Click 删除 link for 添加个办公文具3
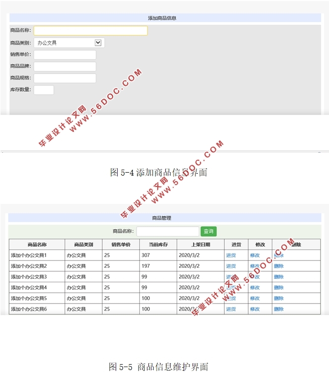 pyautogui.click(x=278, y=277)
